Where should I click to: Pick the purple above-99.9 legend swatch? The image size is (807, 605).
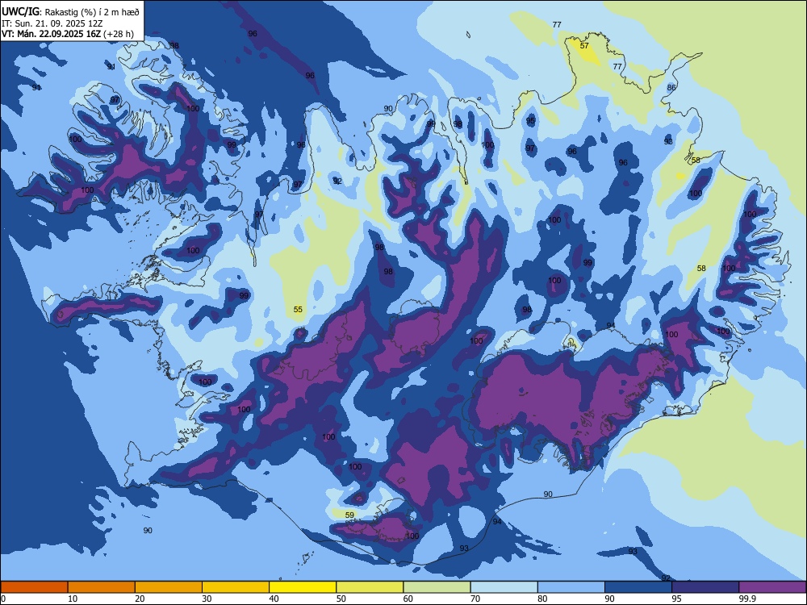point(772,587)
